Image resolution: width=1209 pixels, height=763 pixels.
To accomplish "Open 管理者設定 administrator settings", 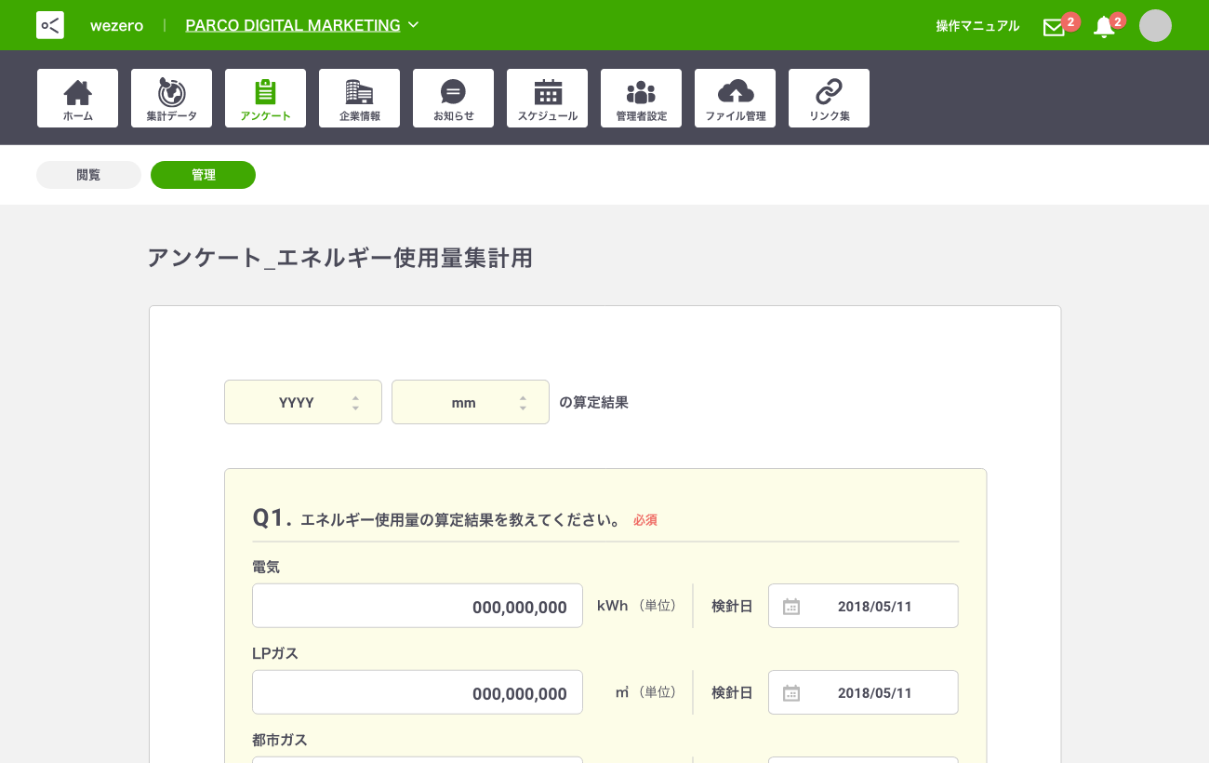I will point(641,98).
